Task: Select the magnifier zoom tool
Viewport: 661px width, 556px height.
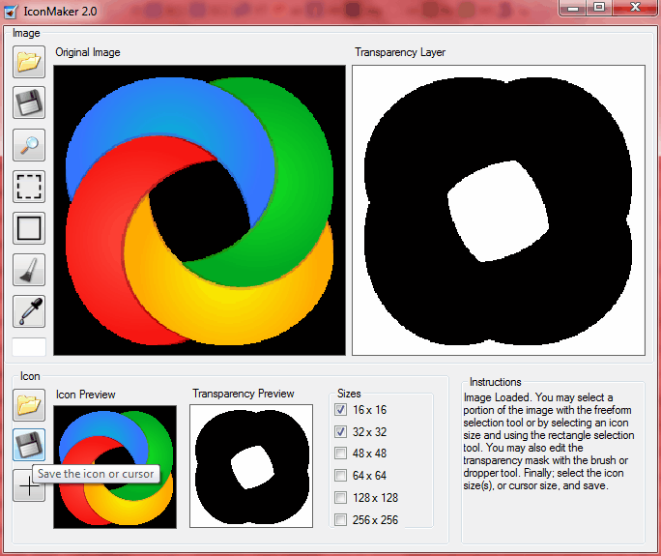Action: (29, 145)
